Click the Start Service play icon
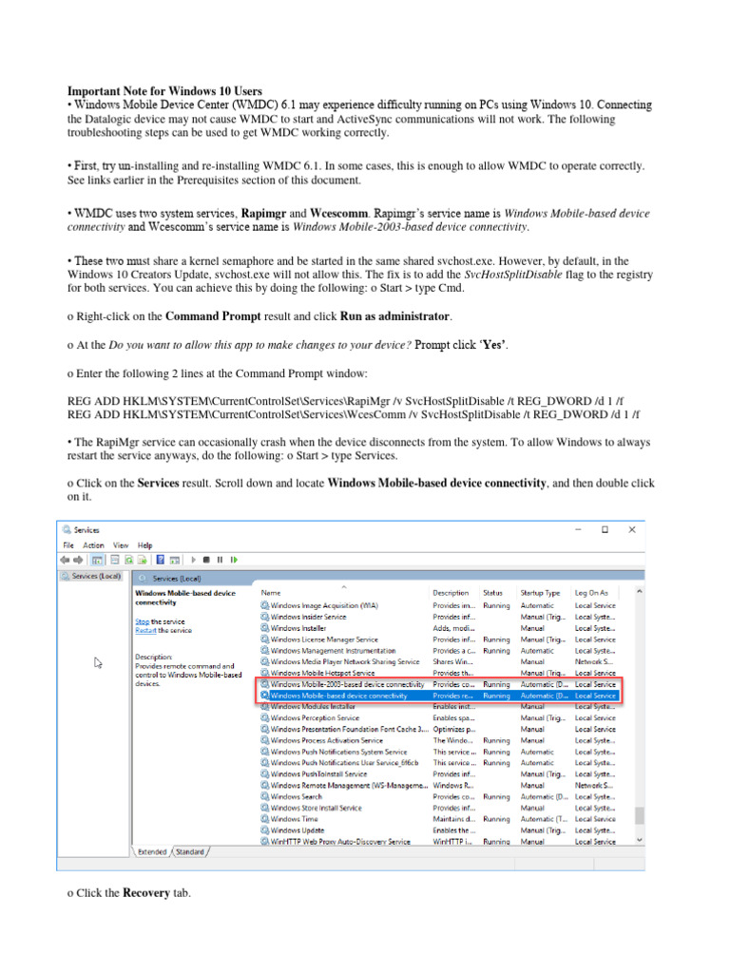 [193, 560]
